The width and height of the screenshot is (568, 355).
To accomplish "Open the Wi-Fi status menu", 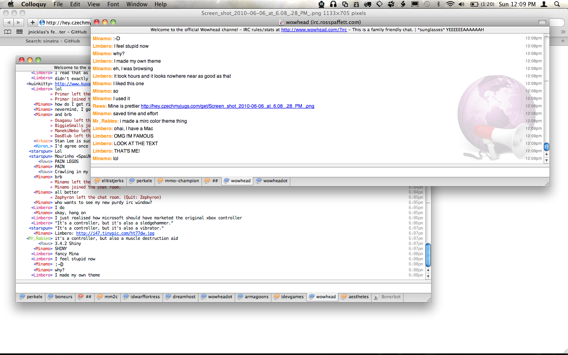I will coord(450,4).
